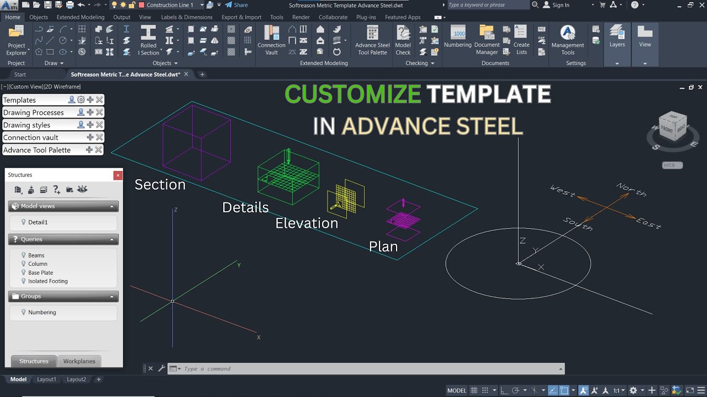Start the Numbering tool

pos(458,37)
